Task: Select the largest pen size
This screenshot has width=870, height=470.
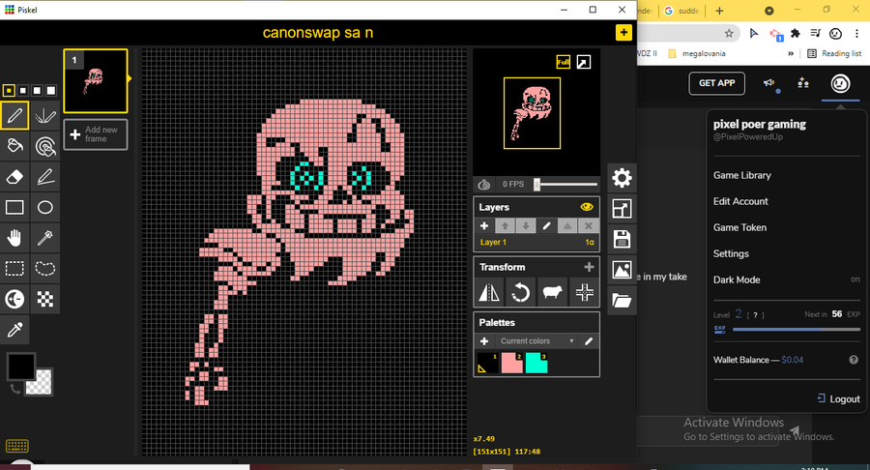Action: [x=51, y=91]
